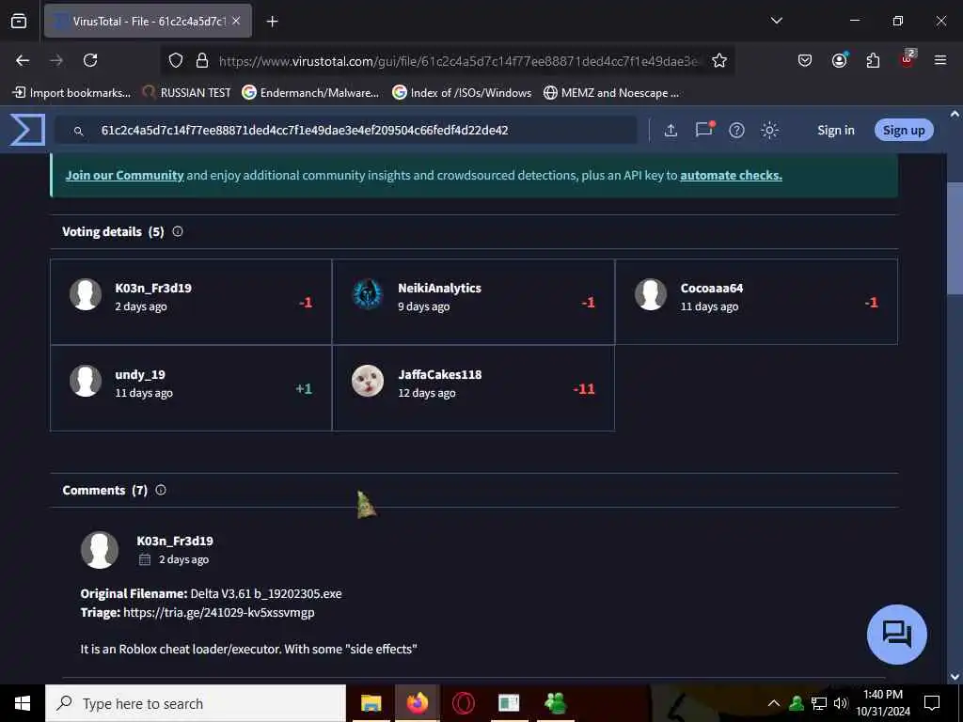The height and width of the screenshot is (722, 963).
Task: Open JaffaCakes118 voter profile name
Action: point(440,374)
